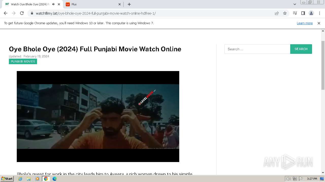The width and height of the screenshot is (325, 182).
Task: Reload the current page
Action: tap(22, 13)
